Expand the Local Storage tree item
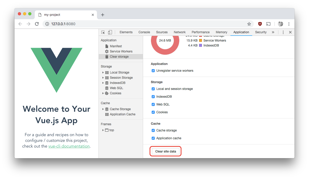The image size is (309, 179). point(103,72)
